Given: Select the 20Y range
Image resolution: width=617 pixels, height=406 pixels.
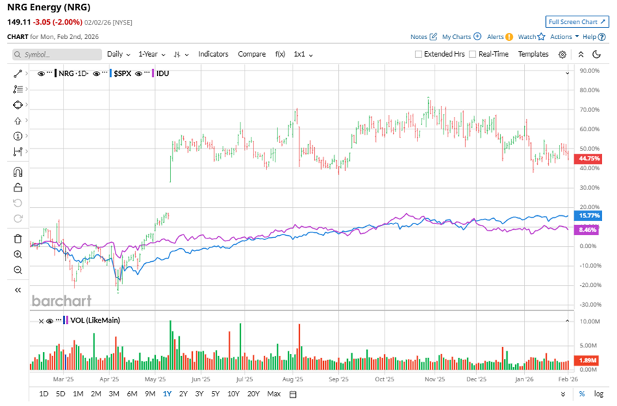Looking at the screenshot, I should click(x=253, y=394).
